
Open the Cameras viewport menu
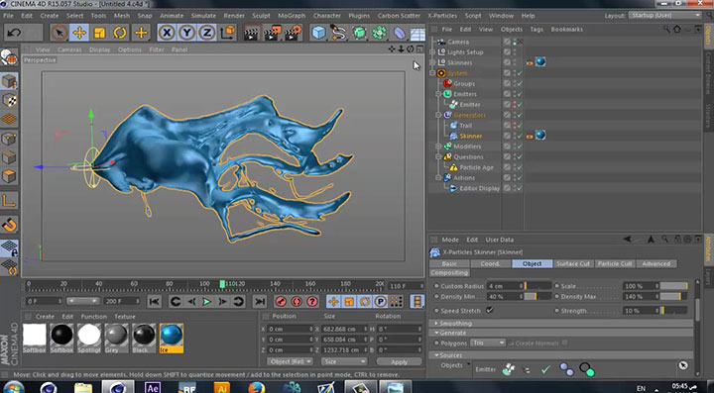(x=69, y=49)
